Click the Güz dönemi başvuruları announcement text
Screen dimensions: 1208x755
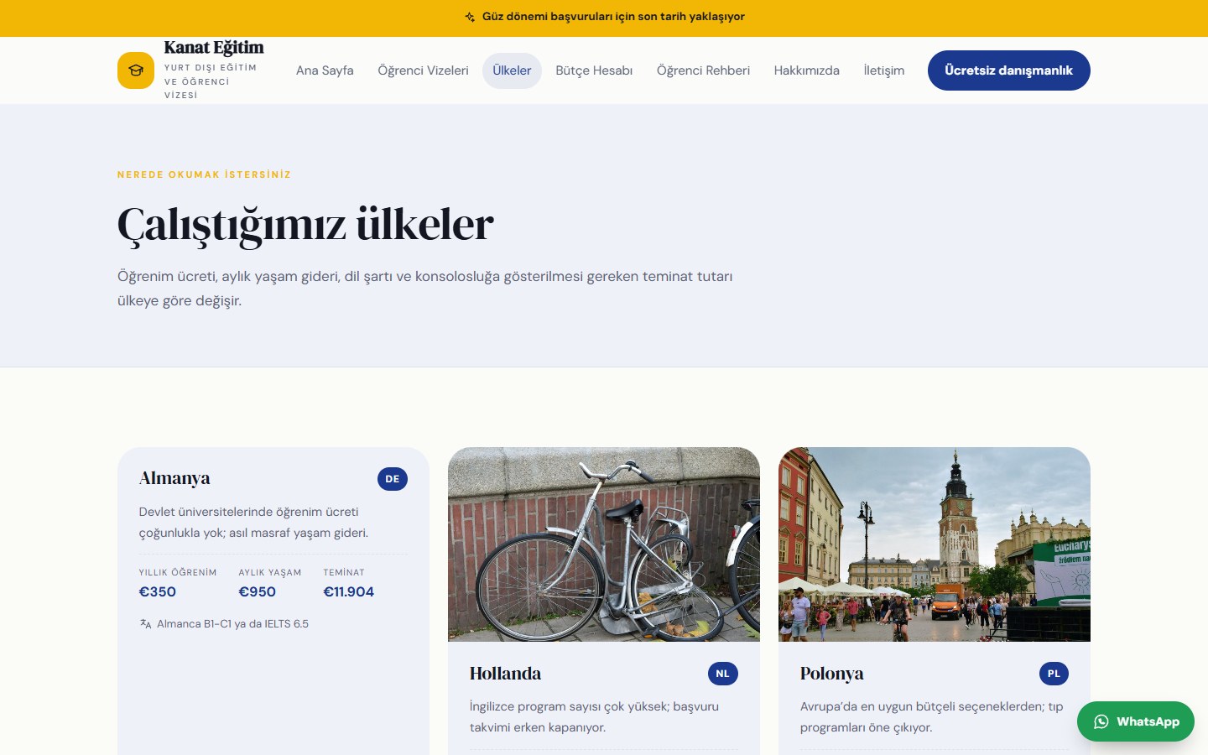[613, 17]
